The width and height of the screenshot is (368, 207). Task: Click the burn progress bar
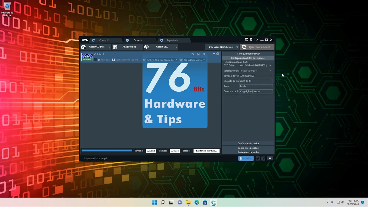107,151
